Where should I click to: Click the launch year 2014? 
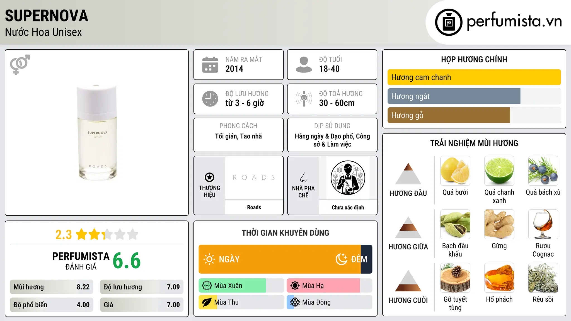pos(234,69)
